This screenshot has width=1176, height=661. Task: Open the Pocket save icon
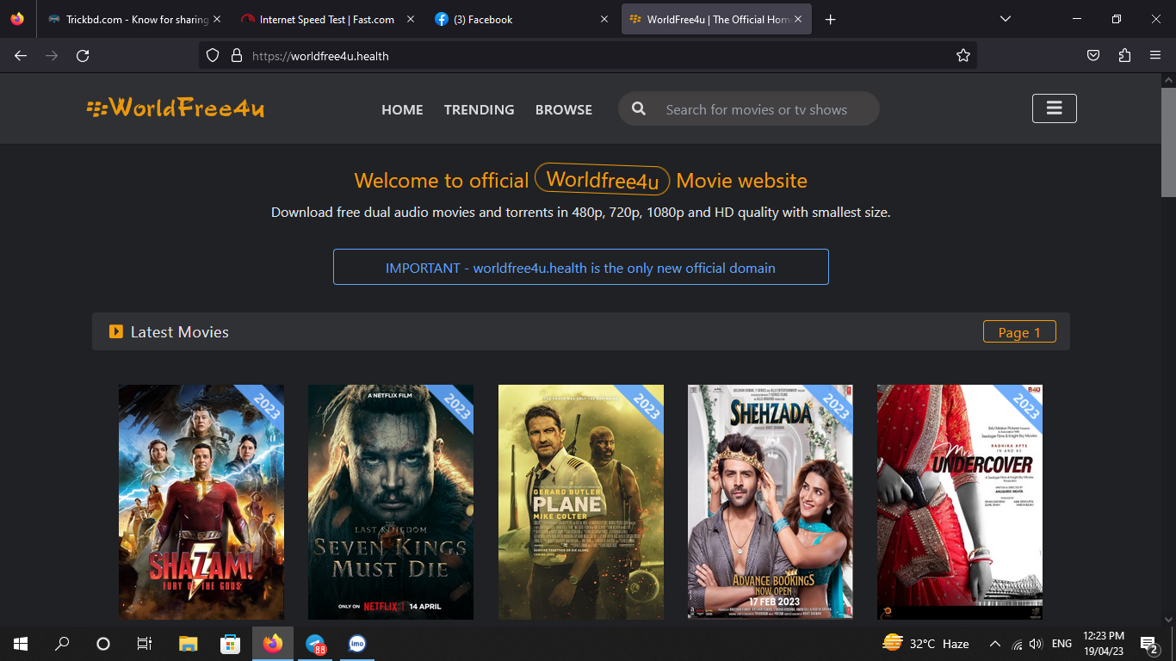click(x=1093, y=55)
